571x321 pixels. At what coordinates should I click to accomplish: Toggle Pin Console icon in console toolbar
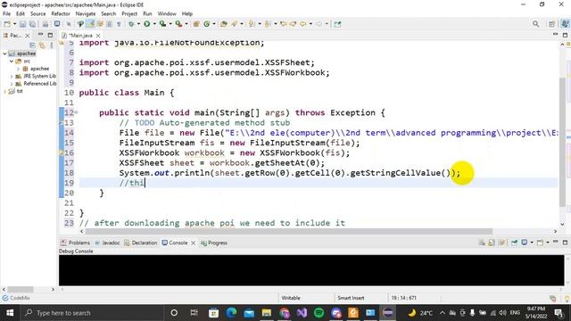tap(515, 243)
